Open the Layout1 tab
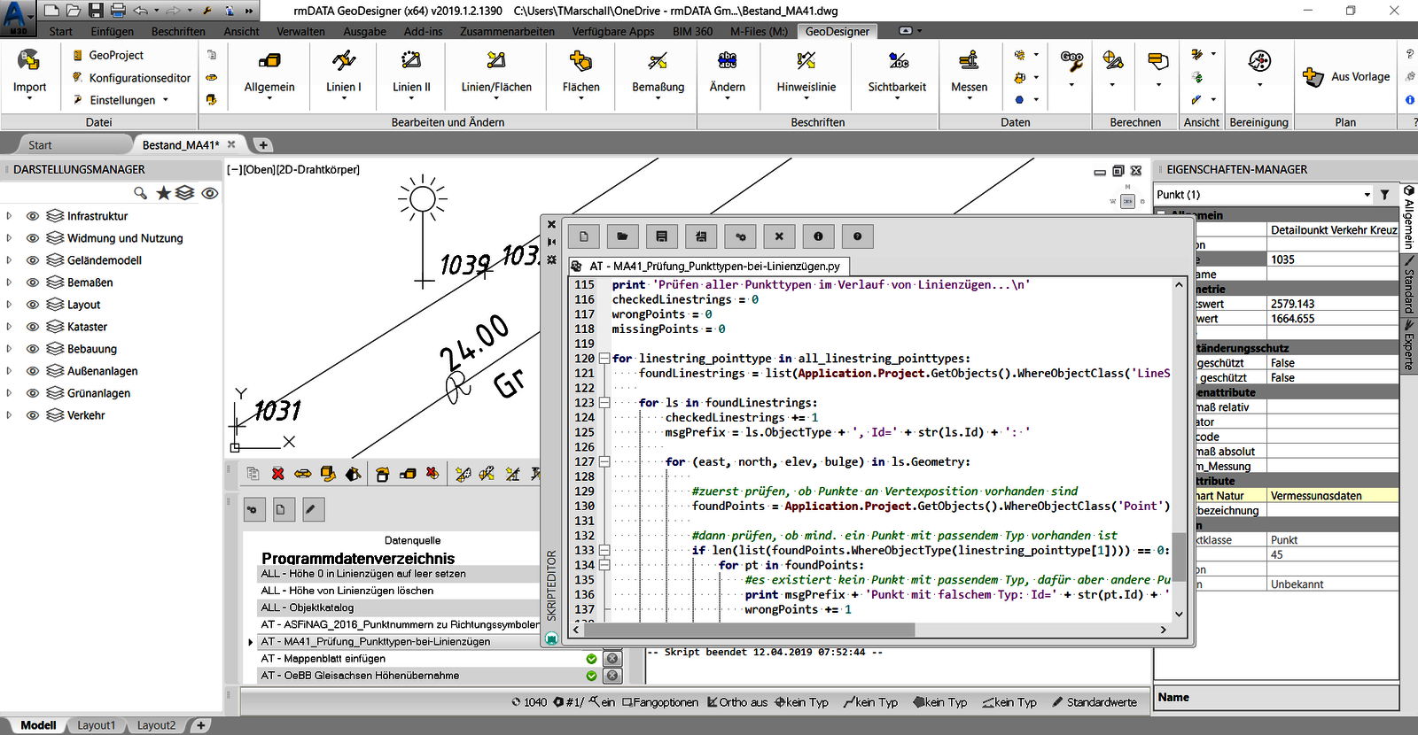 [x=96, y=725]
